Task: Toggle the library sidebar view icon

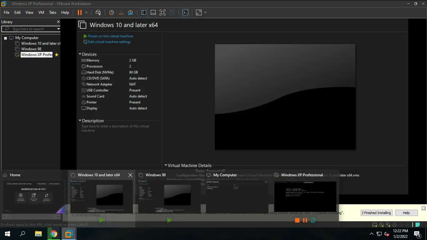Action: (x=144, y=12)
